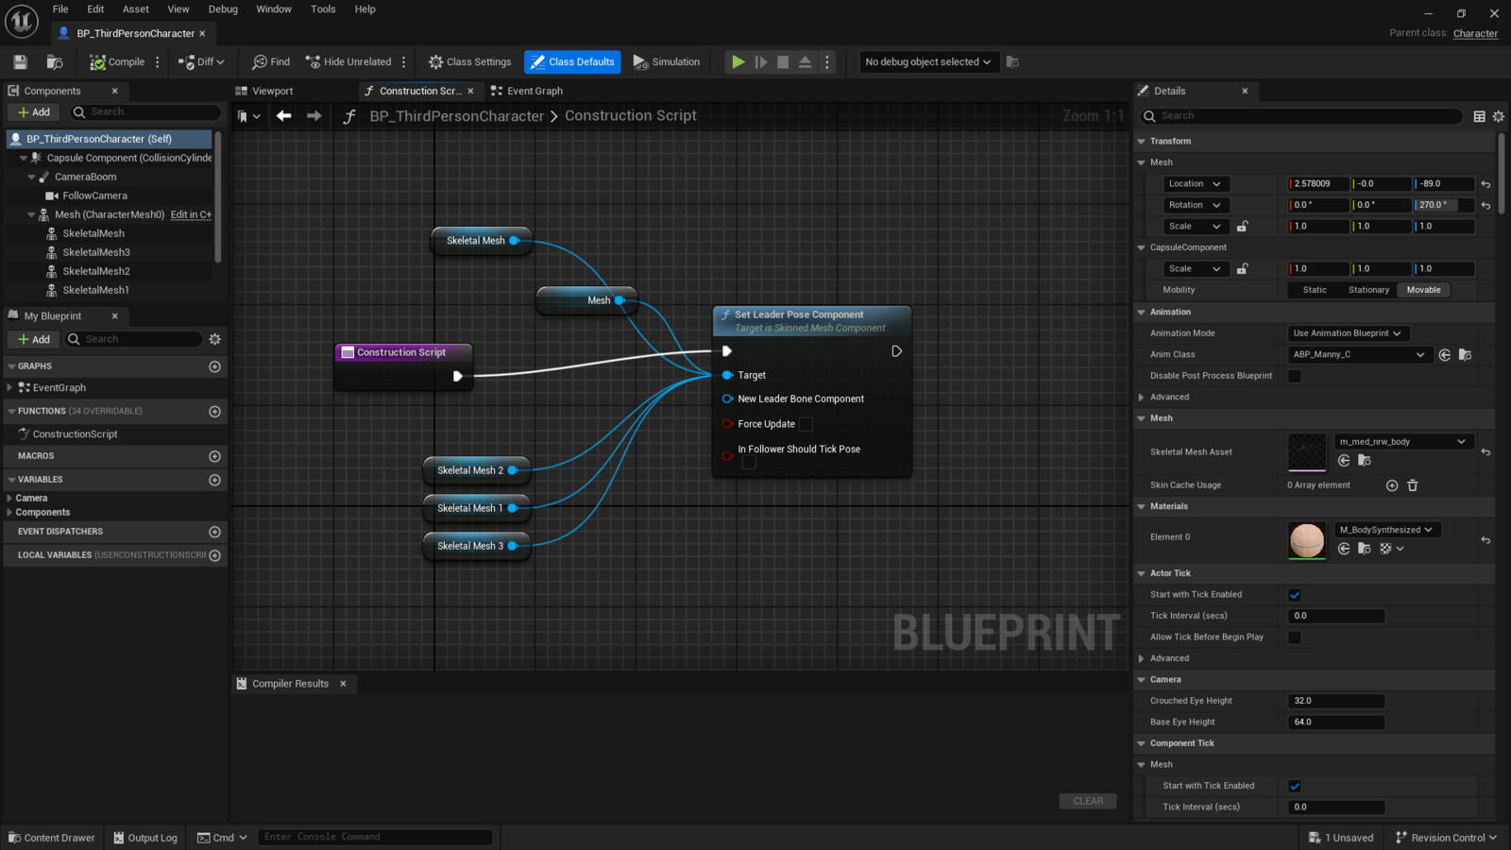Image resolution: width=1511 pixels, height=850 pixels.
Task: Open compile options three-dot menu
Action: click(x=158, y=62)
